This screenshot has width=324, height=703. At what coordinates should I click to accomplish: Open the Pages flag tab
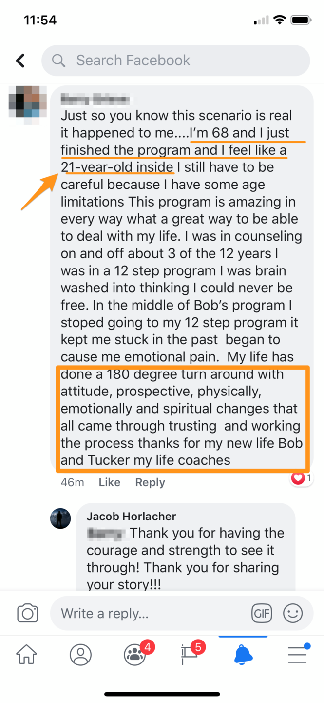[x=190, y=655]
